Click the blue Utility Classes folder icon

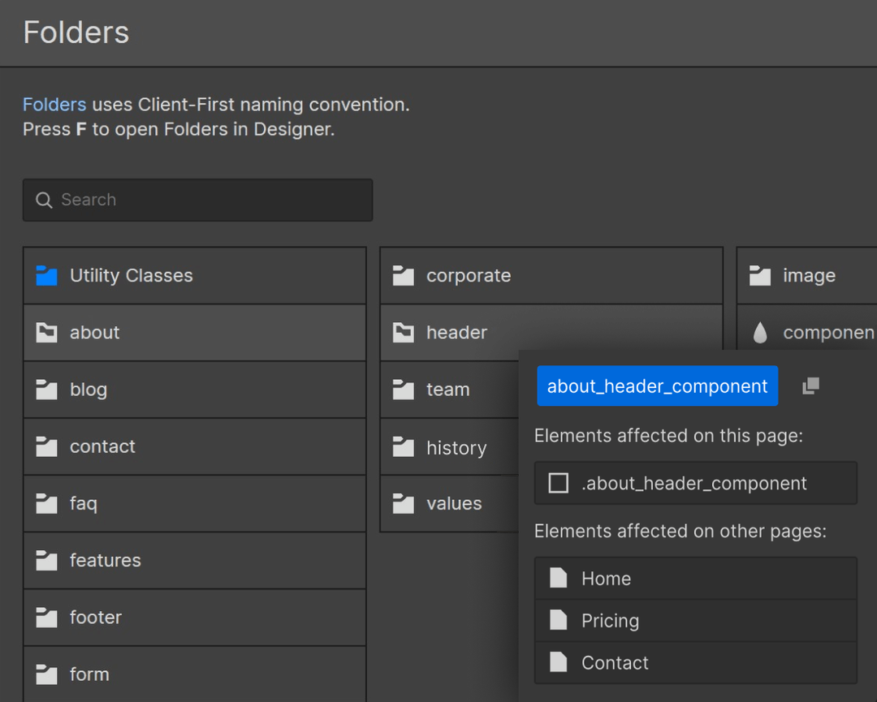click(x=46, y=275)
